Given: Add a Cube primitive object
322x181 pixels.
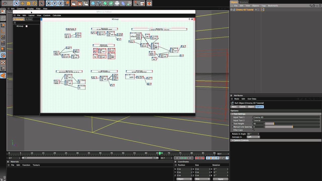Looking at the screenshot, I should point(93,3).
